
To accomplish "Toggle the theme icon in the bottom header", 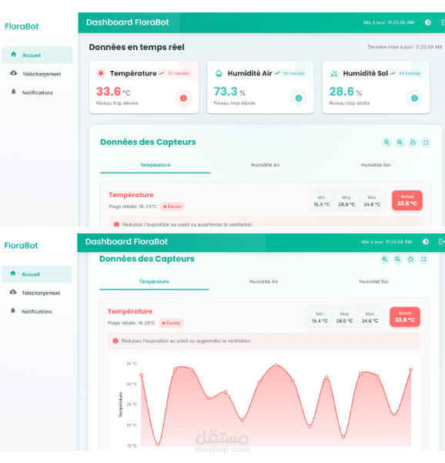I will [x=426, y=242].
